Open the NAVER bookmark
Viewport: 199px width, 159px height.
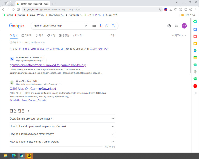pos(8,15)
